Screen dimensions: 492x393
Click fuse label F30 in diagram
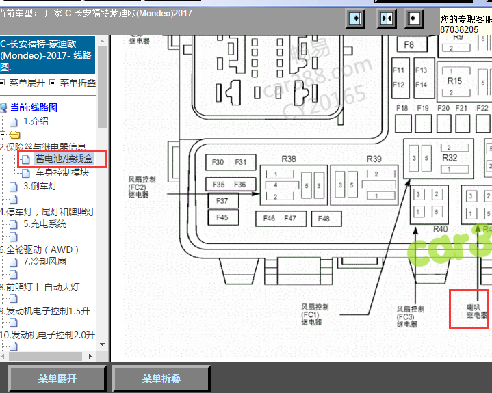click(x=218, y=163)
